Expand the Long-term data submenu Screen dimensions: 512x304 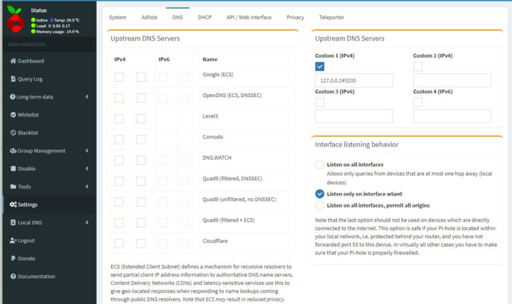click(87, 97)
